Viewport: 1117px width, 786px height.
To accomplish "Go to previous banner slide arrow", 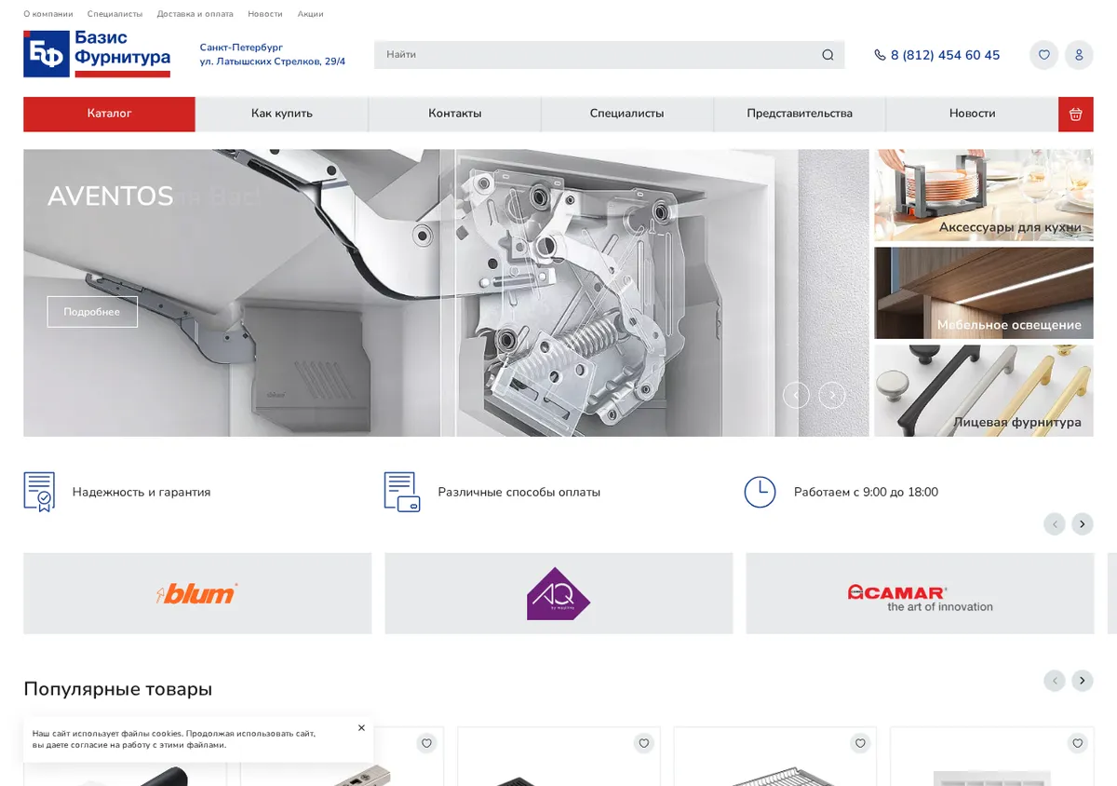I will (796, 395).
